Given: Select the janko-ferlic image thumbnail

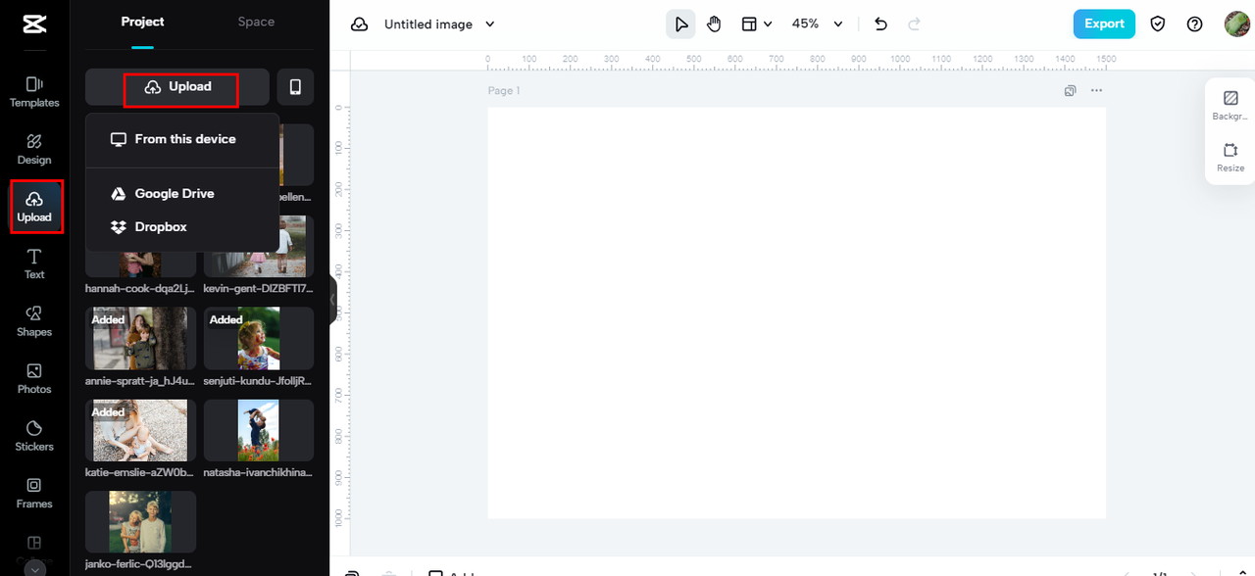Looking at the screenshot, I should [141, 522].
